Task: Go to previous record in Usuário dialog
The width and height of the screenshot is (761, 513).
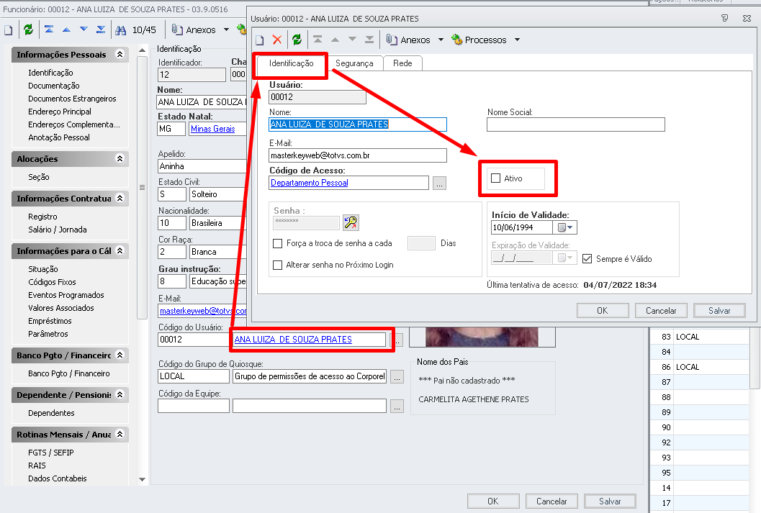Action: pyautogui.click(x=335, y=40)
